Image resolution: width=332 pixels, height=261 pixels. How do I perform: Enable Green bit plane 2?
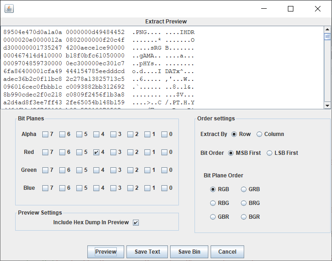tap(130, 170)
